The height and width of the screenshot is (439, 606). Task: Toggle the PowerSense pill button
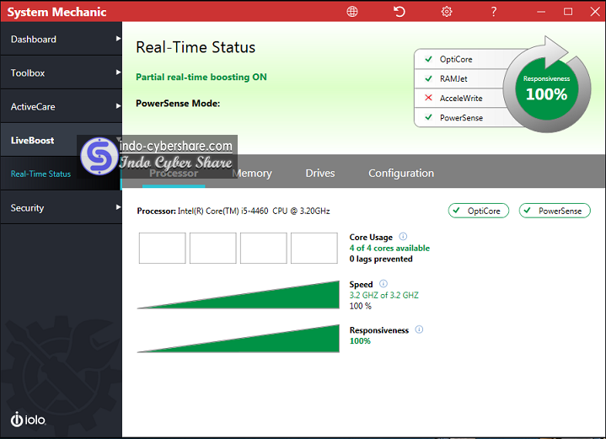click(555, 211)
